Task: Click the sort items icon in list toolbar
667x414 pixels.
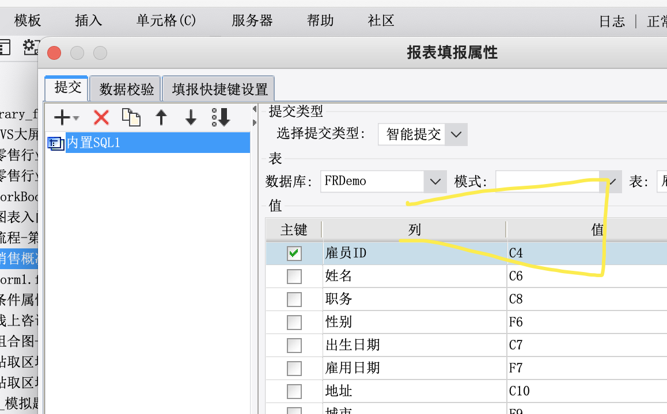Action: (221, 117)
